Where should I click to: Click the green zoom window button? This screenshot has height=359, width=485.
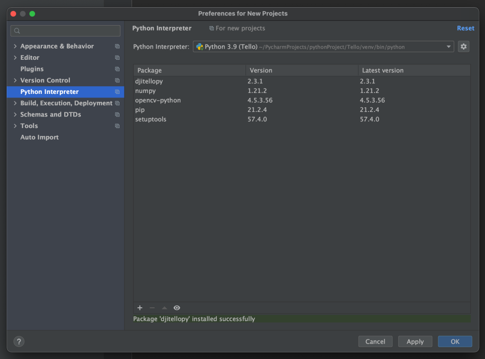pyautogui.click(x=32, y=14)
